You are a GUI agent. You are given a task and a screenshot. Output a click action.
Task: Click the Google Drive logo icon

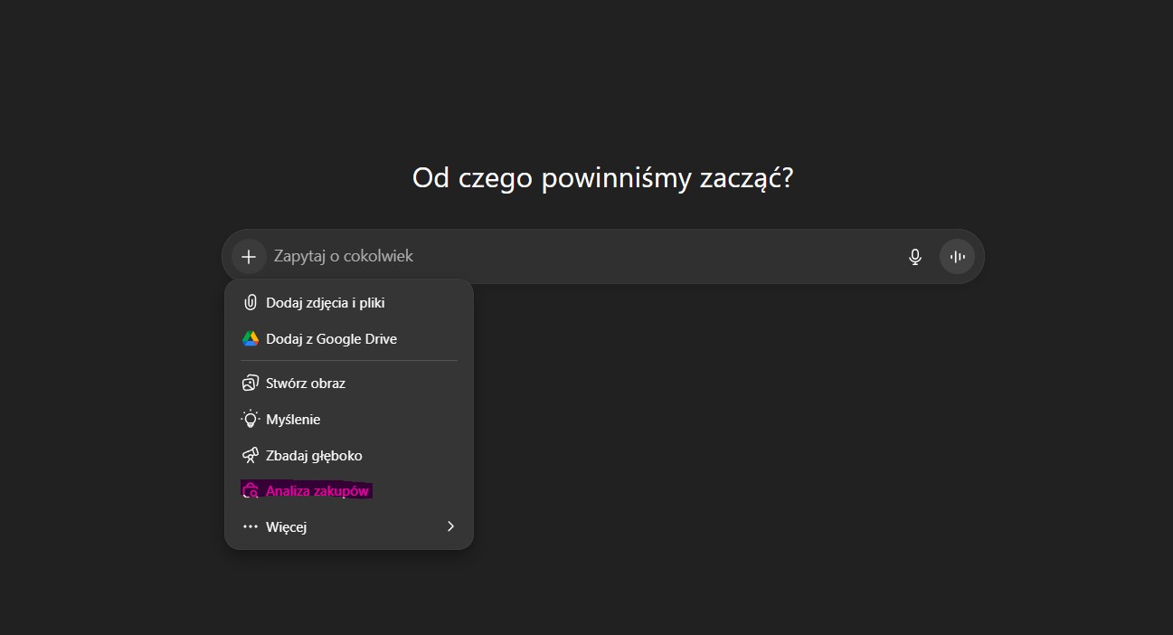point(251,339)
